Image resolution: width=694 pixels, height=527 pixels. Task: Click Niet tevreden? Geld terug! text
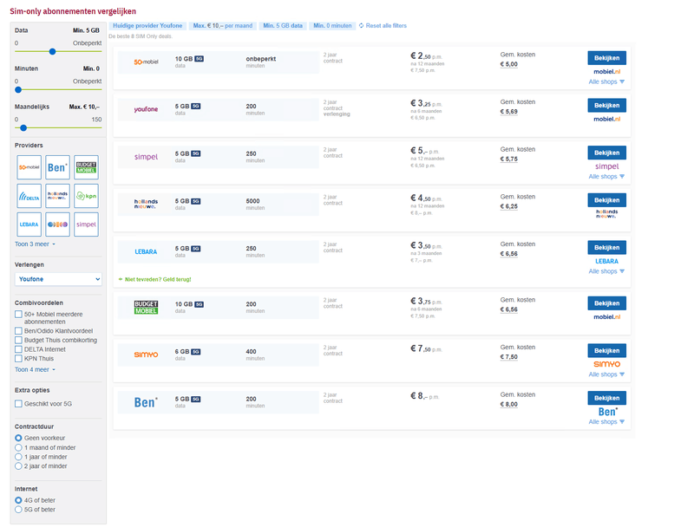click(158, 279)
